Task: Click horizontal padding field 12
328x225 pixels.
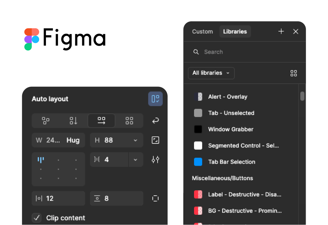Action: pyautogui.click(x=58, y=198)
